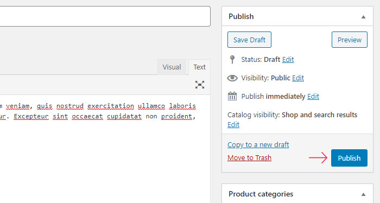Click the word 'exercitation' in editor

[x=111, y=106]
